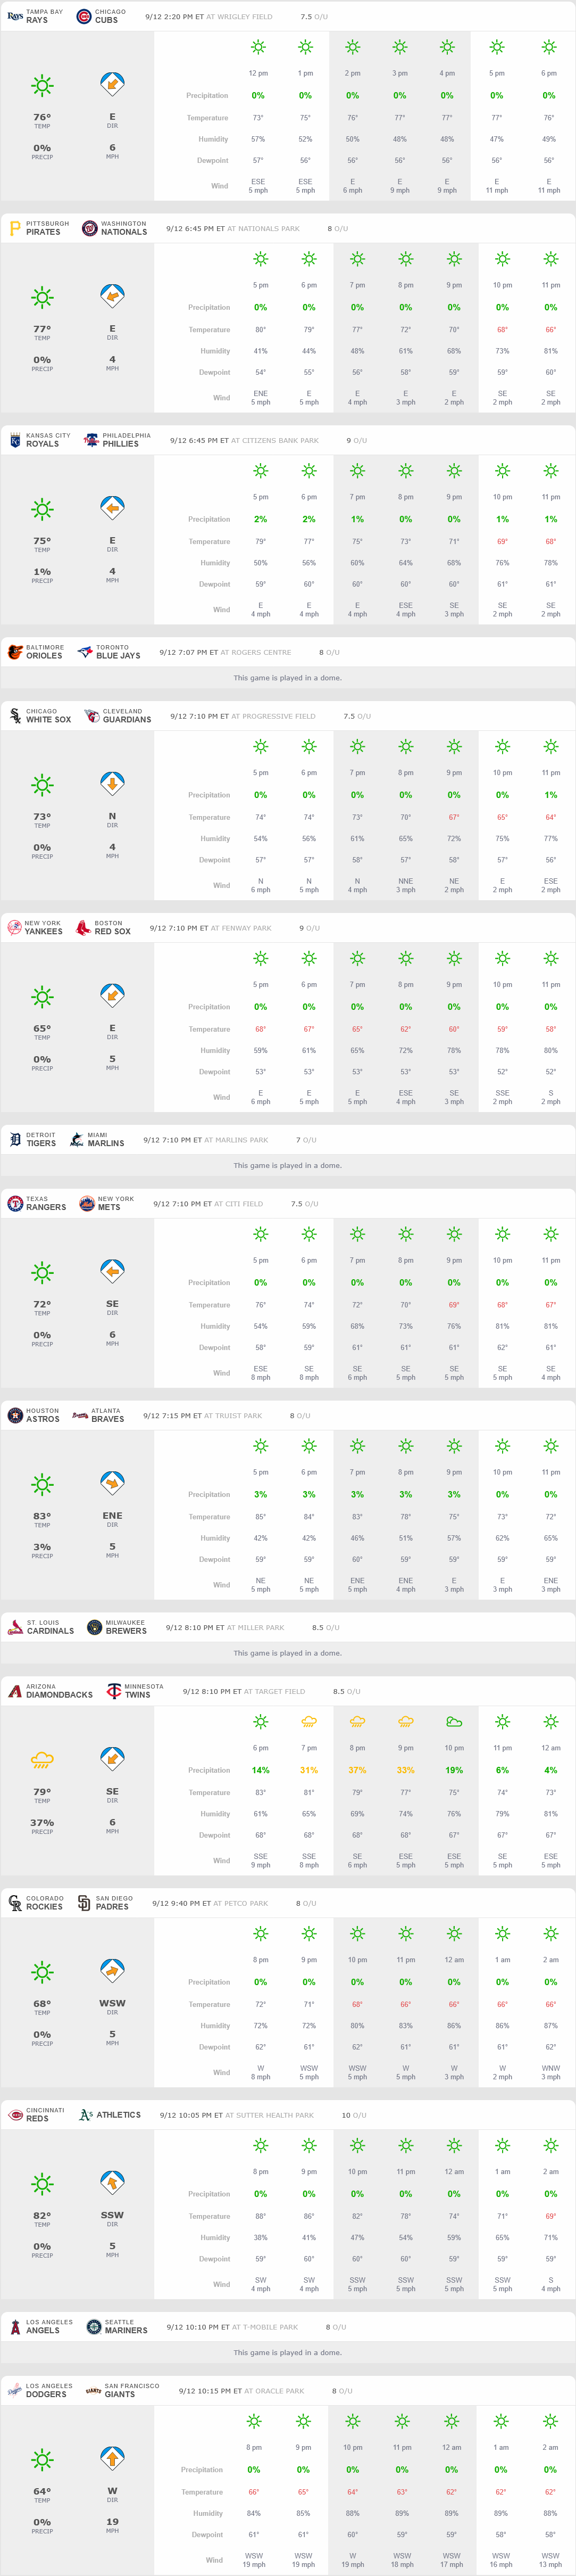Click the Los Angeles Dodgers logo
The height and width of the screenshot is (2576, 576).
pyautogui.click(x=14, y=2392)
